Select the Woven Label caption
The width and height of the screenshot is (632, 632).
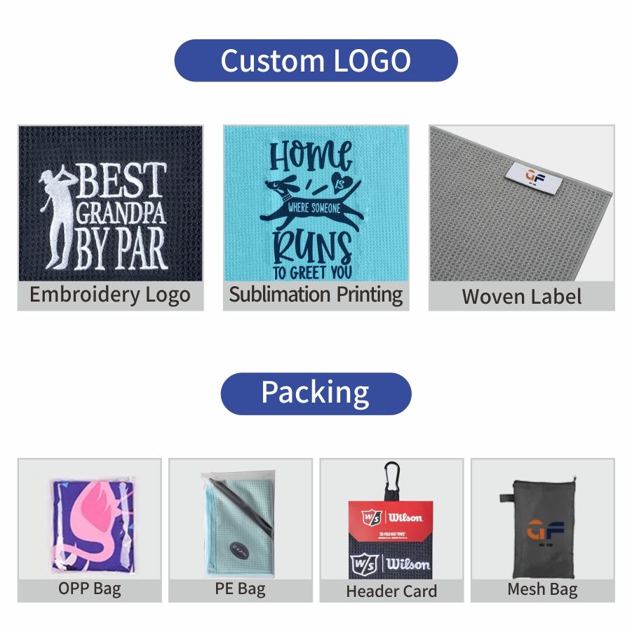[522, 296]
